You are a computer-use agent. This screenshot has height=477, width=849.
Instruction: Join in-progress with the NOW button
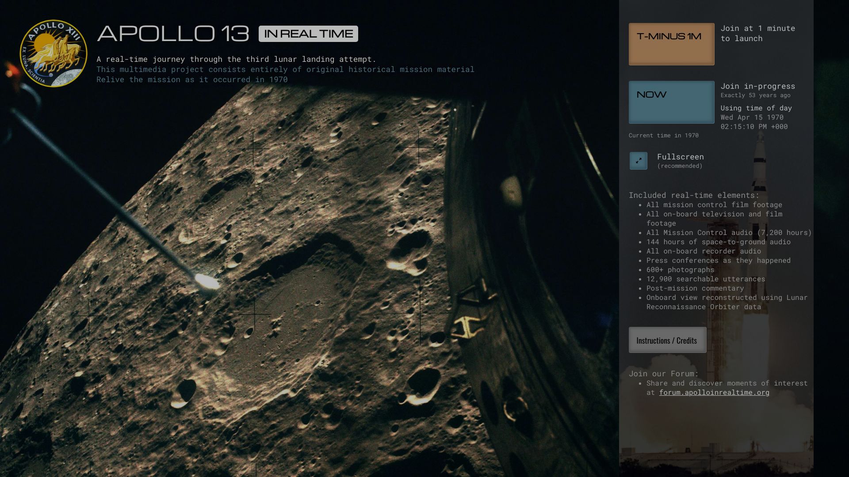click(x=671, y=102)
